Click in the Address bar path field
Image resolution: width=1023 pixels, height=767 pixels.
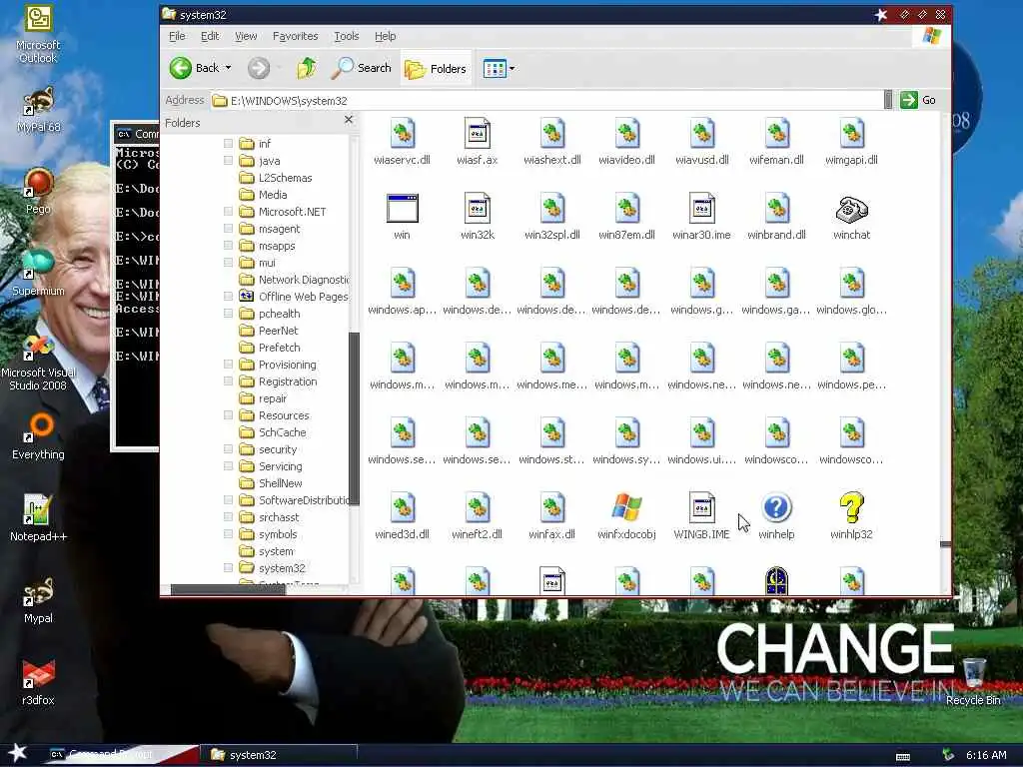click(546, 101)
